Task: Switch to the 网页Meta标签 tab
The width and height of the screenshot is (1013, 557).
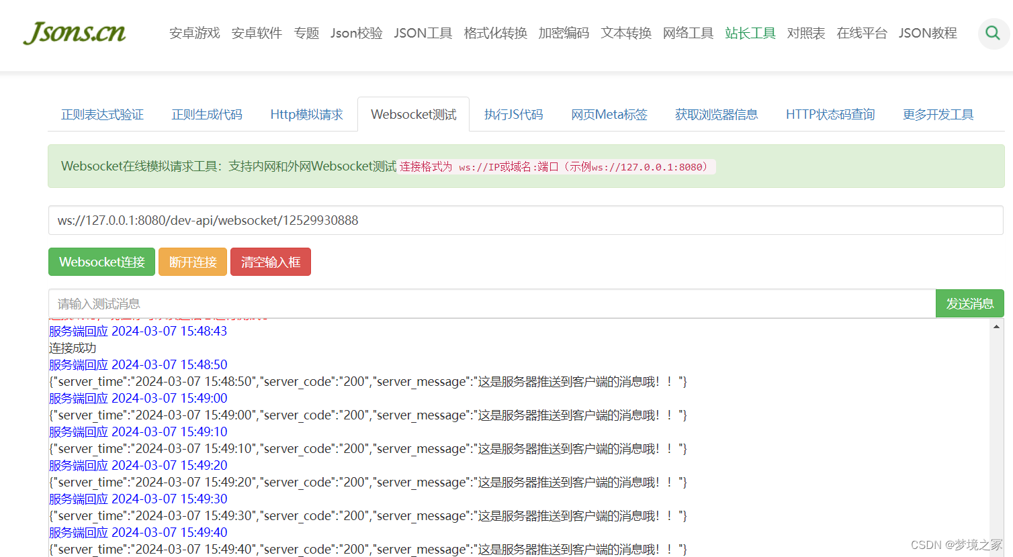Action: coord(609,115)
